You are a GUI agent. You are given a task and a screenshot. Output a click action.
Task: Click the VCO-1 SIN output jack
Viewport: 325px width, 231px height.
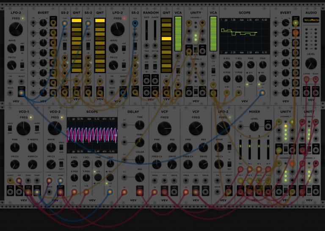tap(10, 192)
